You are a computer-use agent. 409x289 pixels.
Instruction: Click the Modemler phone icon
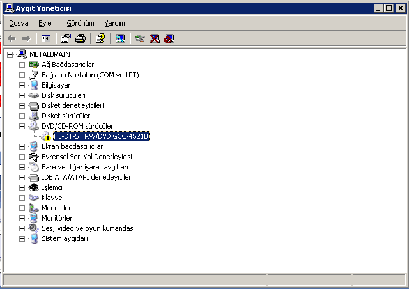coord(34,208)
